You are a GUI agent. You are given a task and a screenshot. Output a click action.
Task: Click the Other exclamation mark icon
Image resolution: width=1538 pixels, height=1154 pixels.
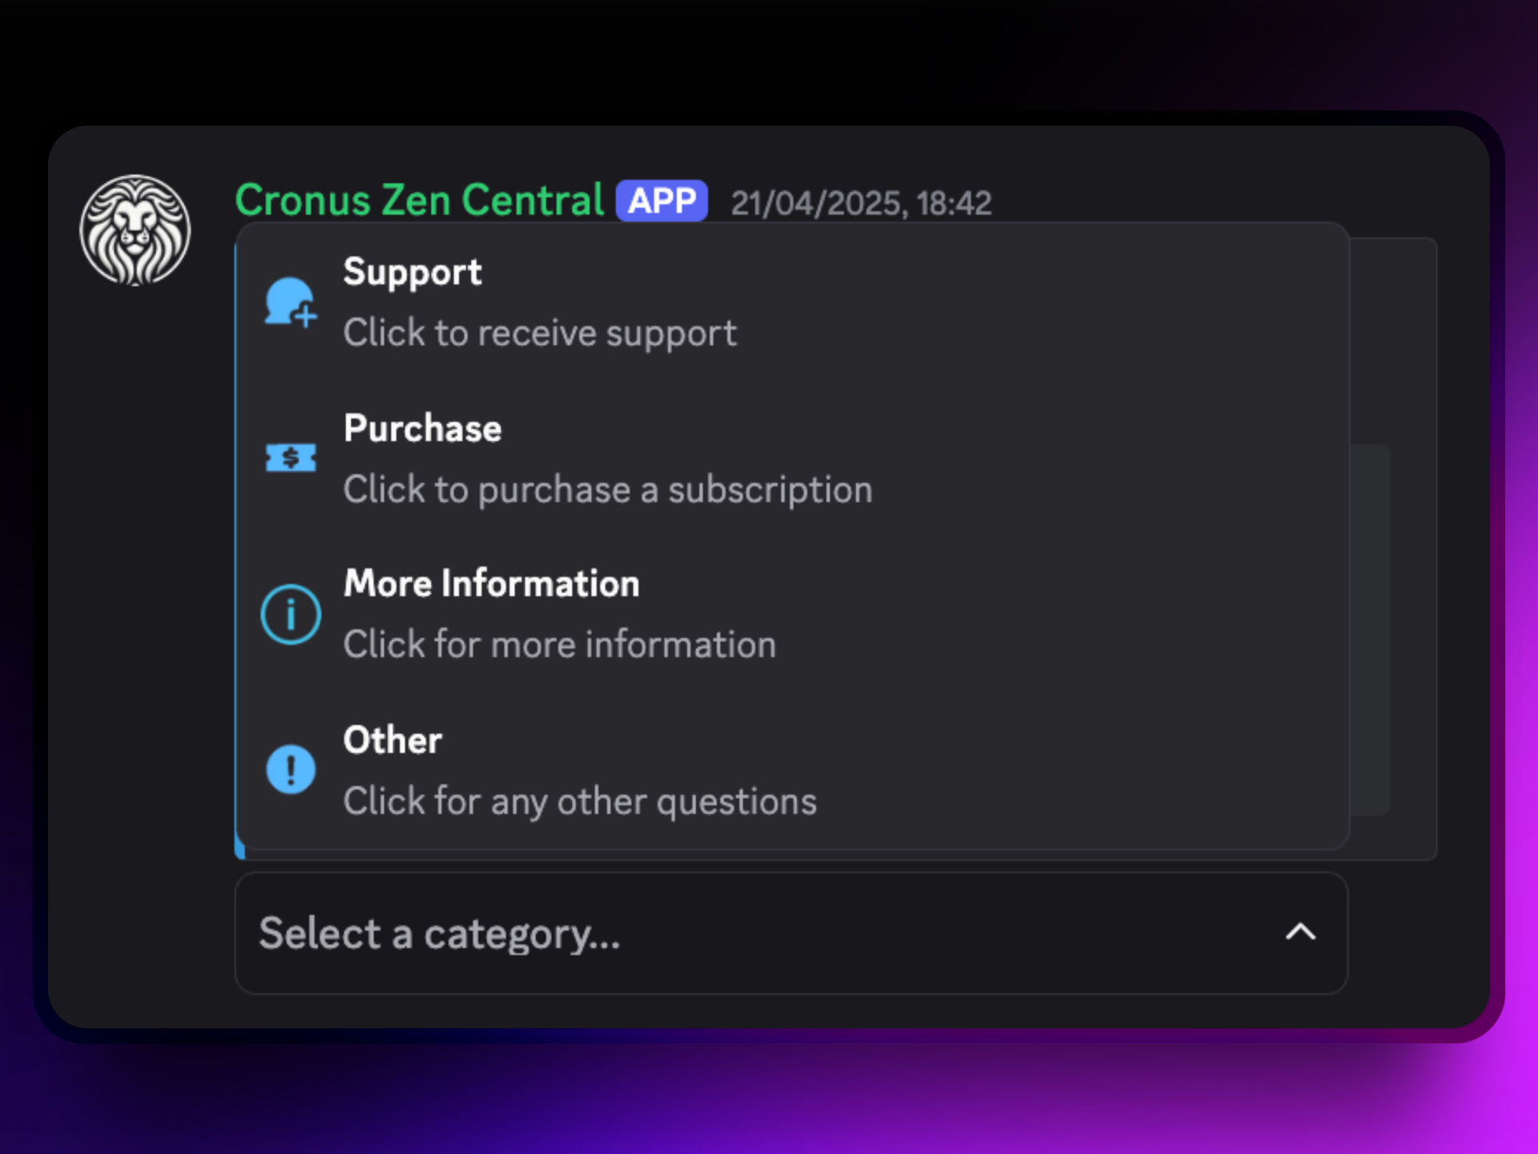click(x=291, y=769)
